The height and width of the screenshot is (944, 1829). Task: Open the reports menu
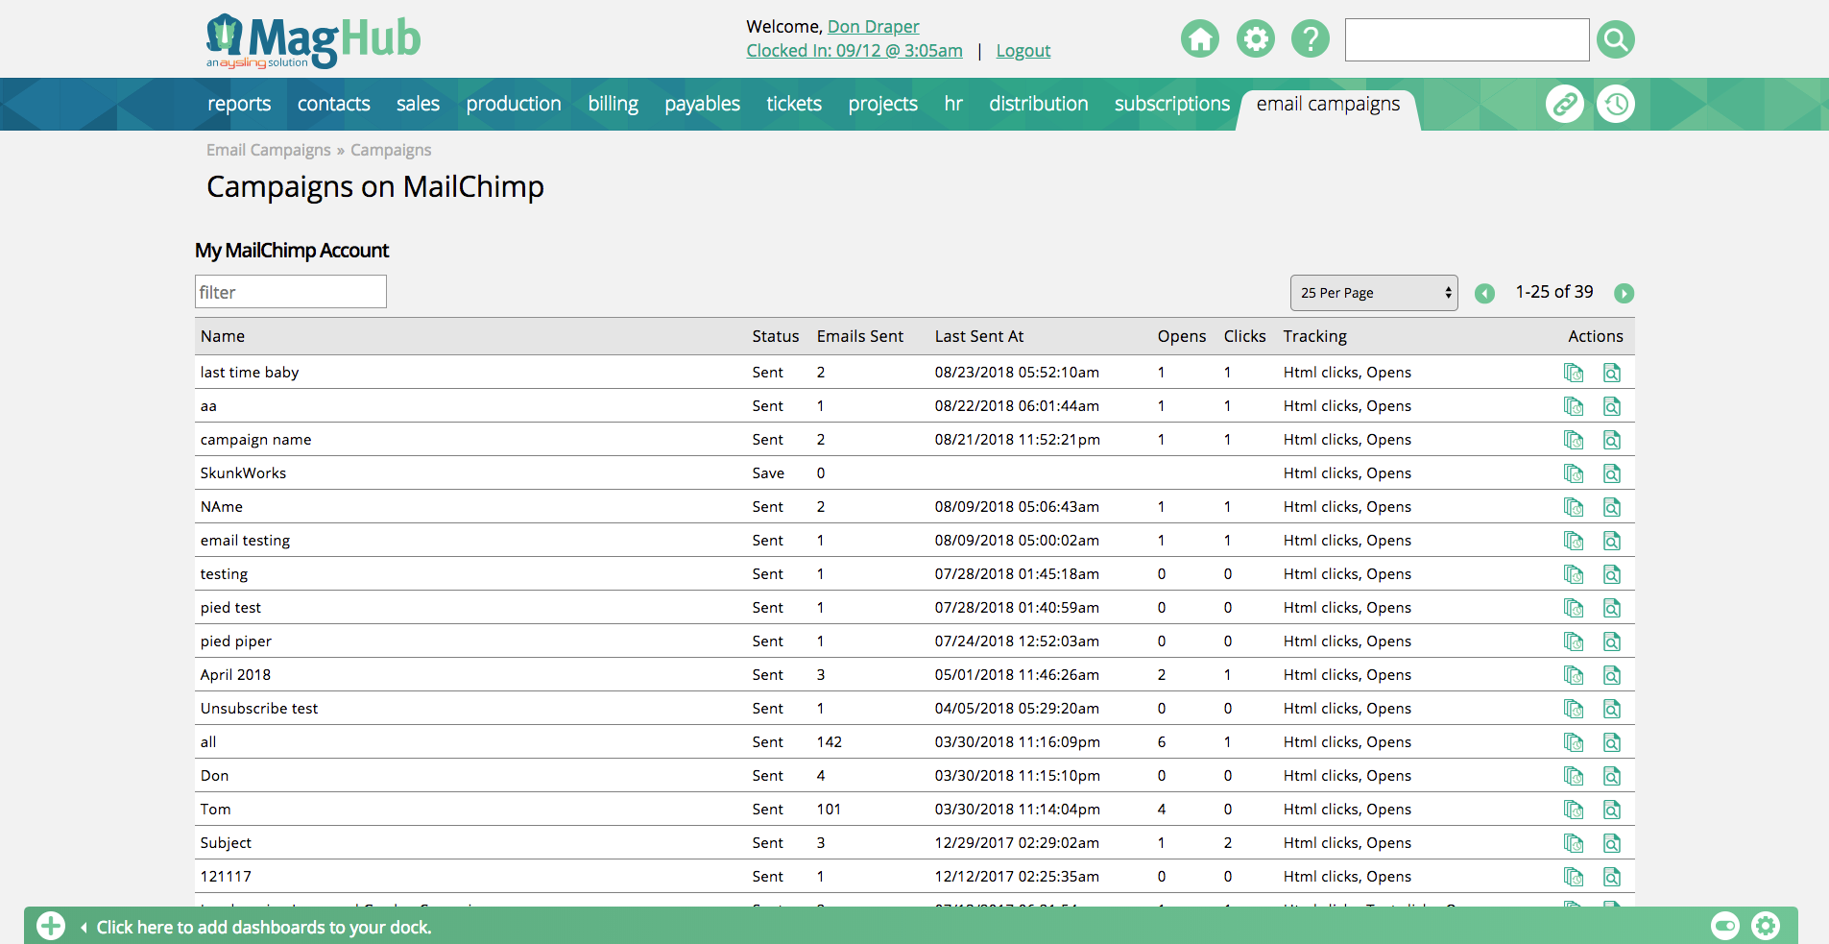click(239, 104)
